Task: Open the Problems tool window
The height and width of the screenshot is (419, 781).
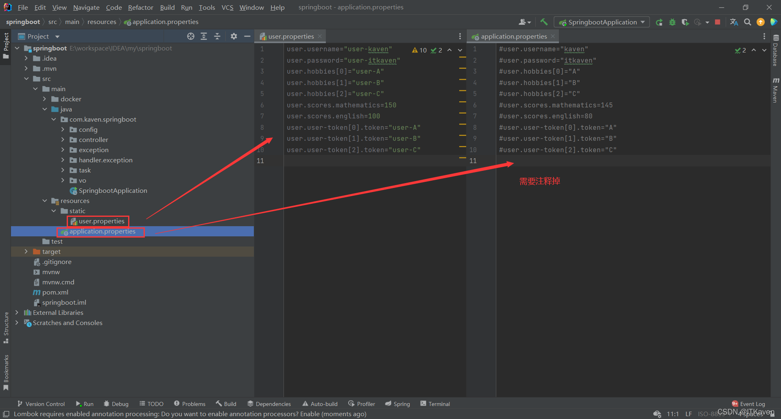Action: point(190,404)
